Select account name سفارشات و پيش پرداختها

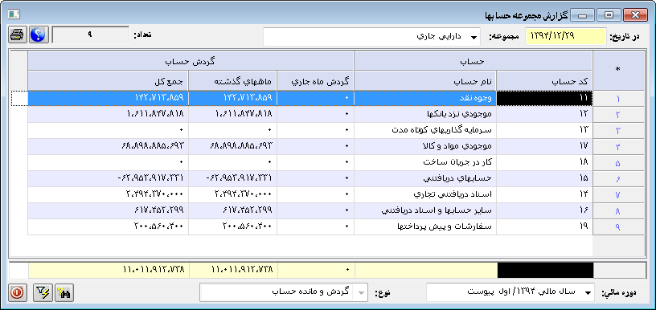pyautogui.click(x=425, y=226)
